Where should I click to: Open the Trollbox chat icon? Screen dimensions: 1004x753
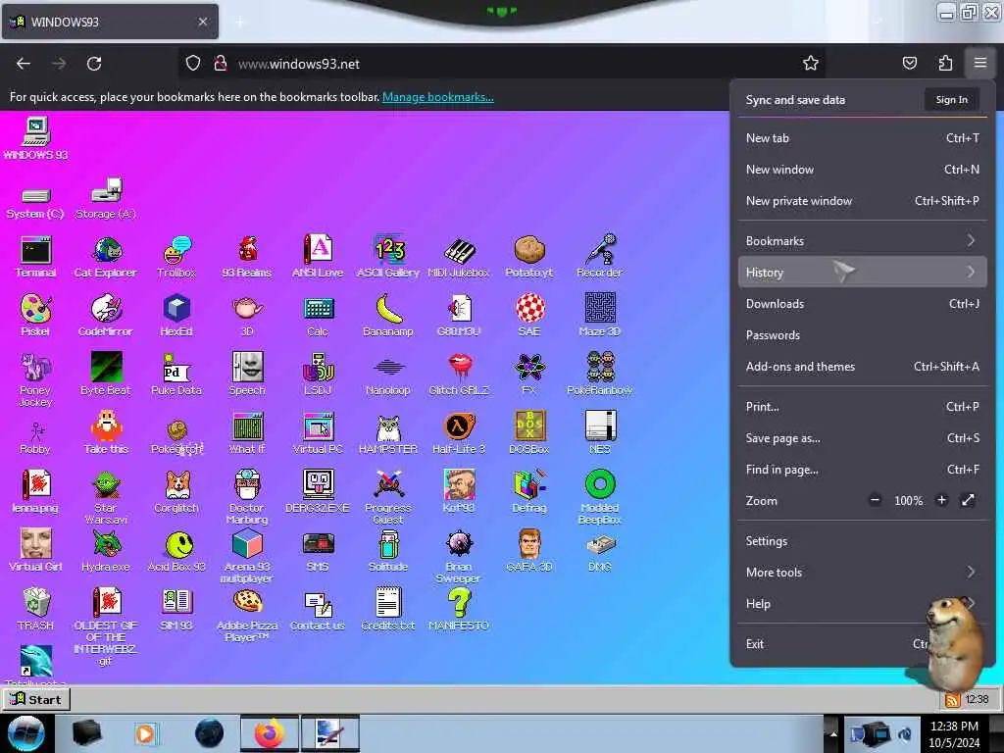tap(176, 256)
